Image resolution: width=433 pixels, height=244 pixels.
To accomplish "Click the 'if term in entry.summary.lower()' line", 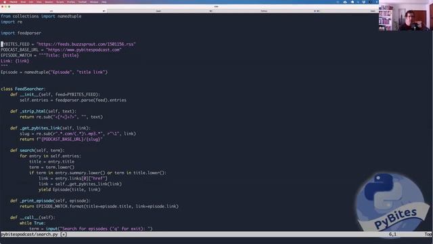I will tap(97, 173).
